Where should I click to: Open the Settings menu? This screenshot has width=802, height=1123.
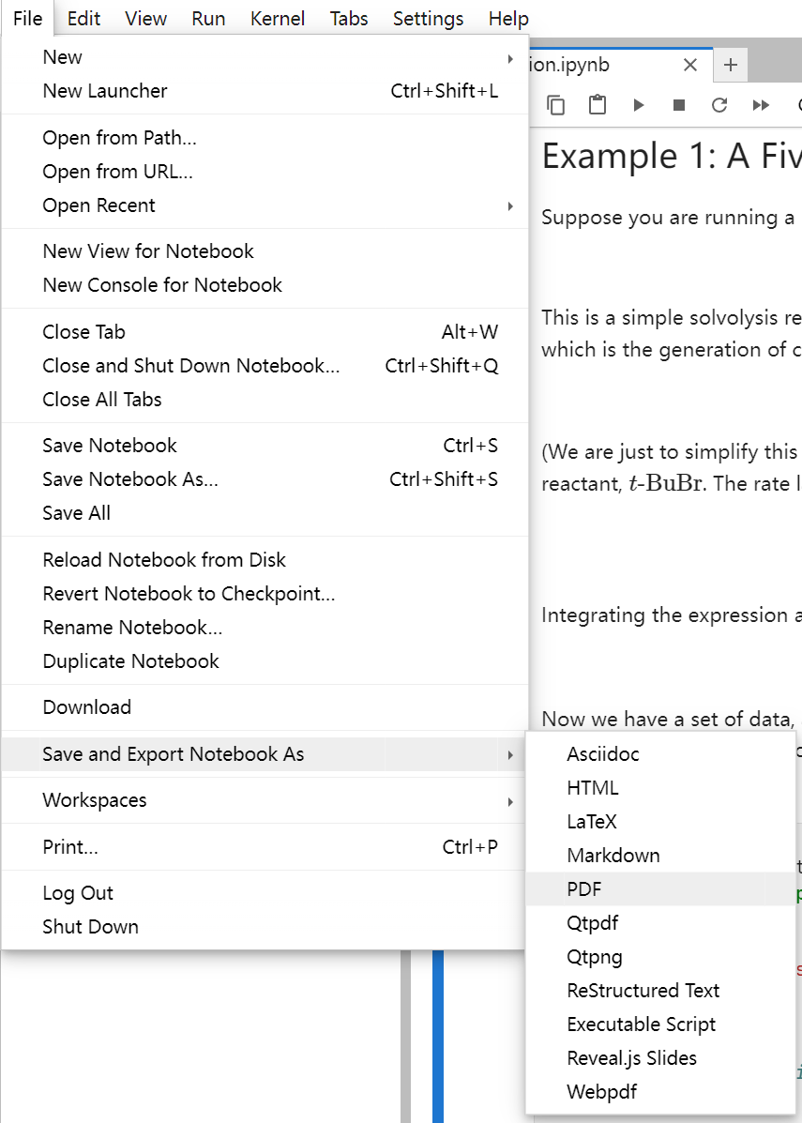[x=428, y=18]
